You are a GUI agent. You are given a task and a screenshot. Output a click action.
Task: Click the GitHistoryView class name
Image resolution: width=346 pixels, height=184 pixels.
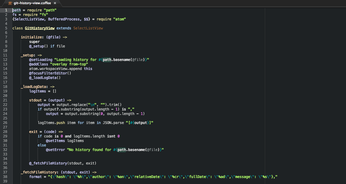[39, 28]
